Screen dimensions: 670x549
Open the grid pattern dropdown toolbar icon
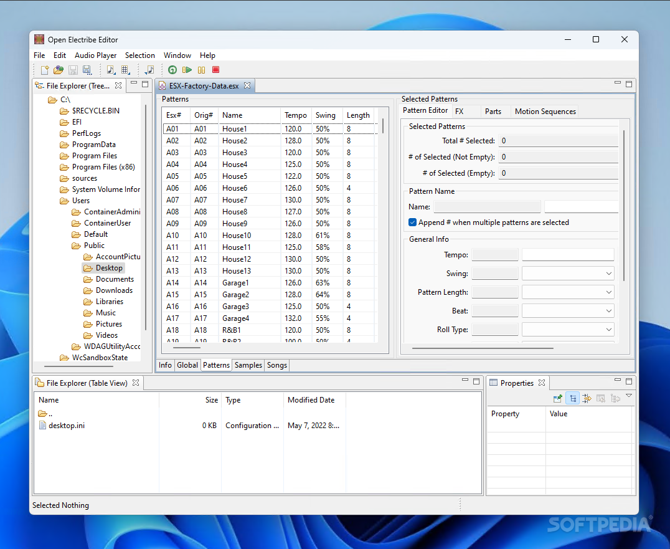point(126,70)
